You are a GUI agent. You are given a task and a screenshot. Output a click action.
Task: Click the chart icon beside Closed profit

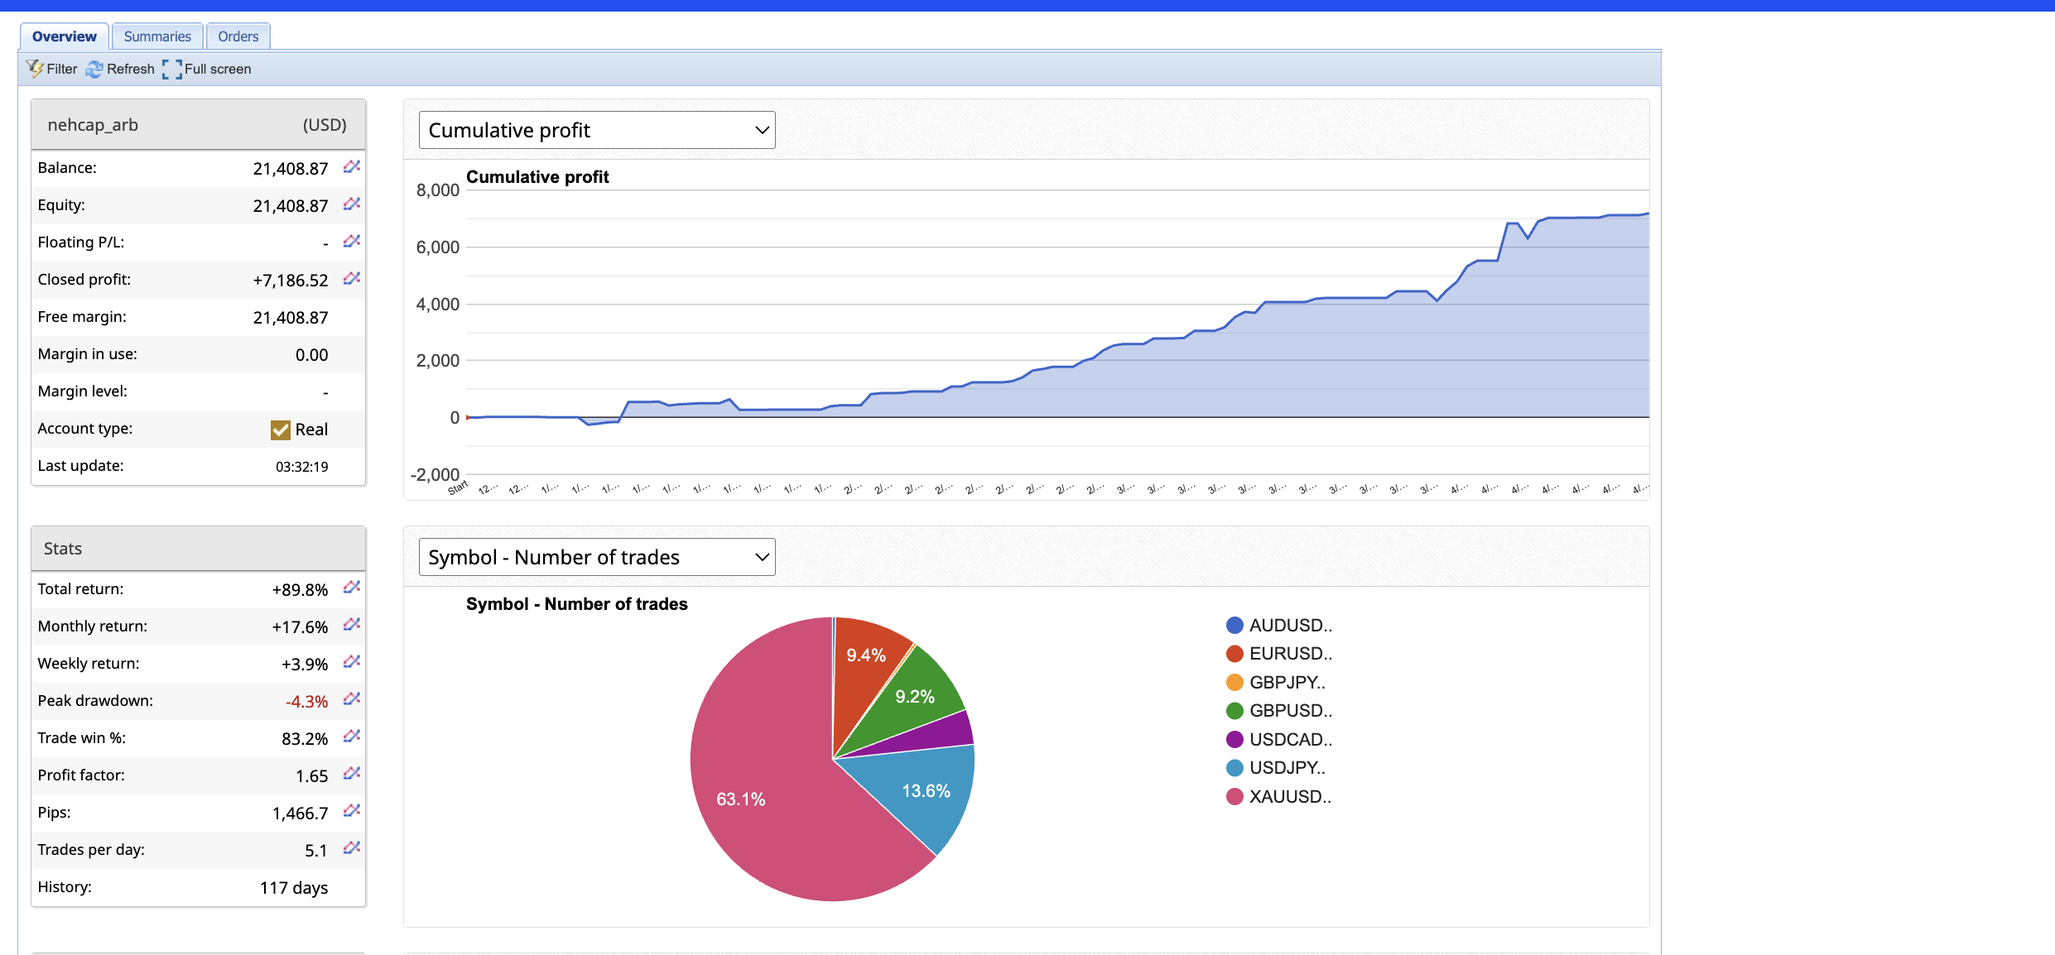(352, 279)
